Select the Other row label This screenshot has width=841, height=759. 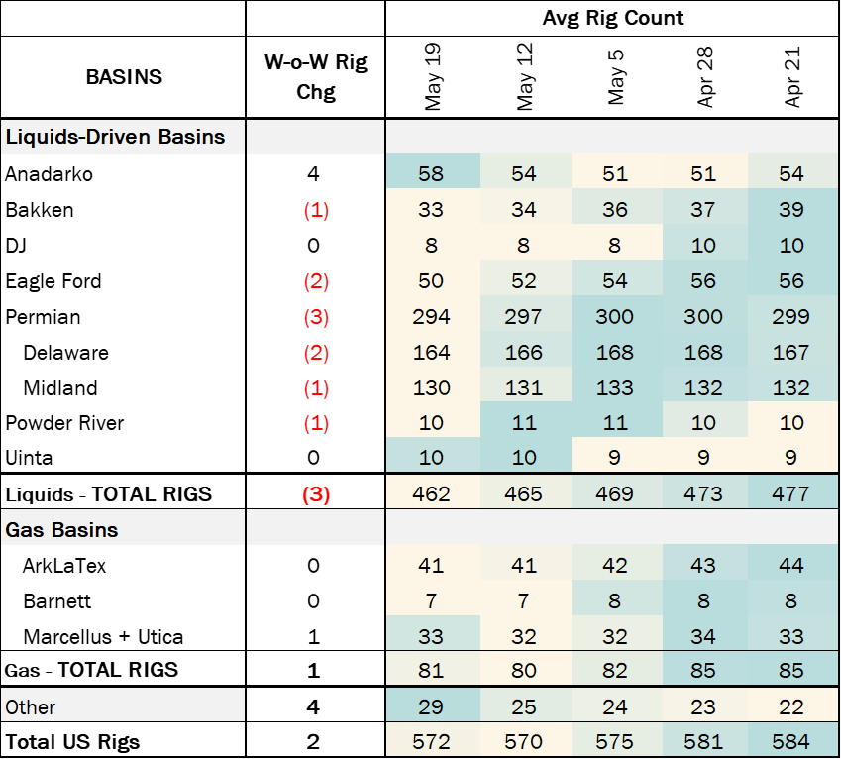pyautogui.click(x=30, y=707)
